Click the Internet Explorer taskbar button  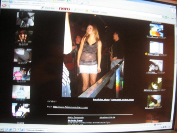pos(34,130)
